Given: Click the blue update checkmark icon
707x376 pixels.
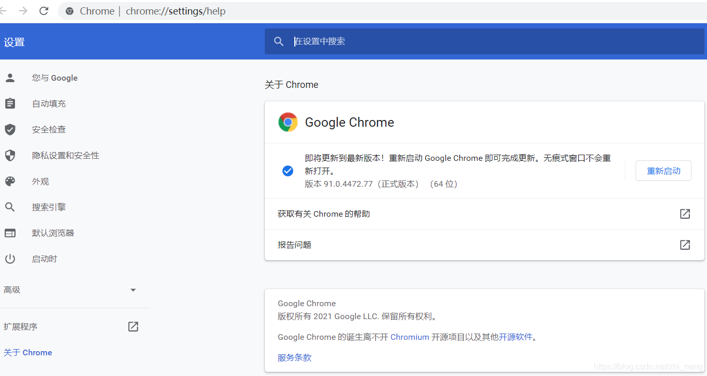Looking at the screenshot, I should point(288,171).
